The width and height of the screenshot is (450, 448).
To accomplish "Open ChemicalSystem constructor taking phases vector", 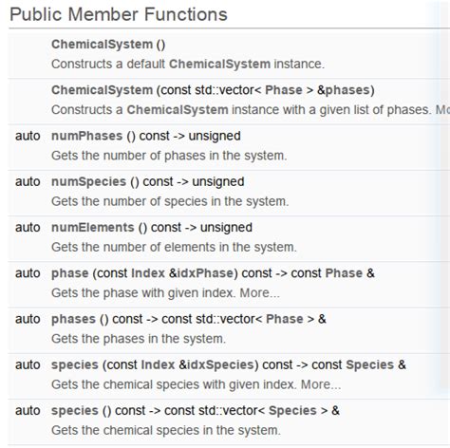I will point(102,90).
